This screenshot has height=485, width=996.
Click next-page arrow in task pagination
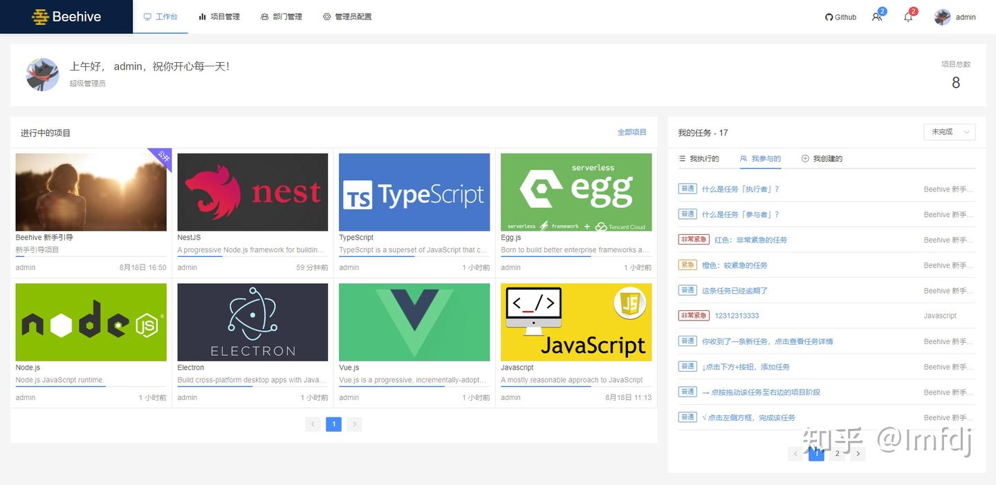(858, 453)
